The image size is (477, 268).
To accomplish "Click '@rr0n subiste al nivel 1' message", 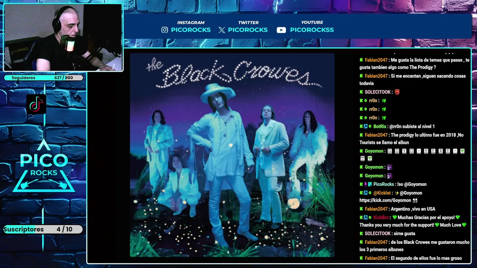I will point(412,127).
